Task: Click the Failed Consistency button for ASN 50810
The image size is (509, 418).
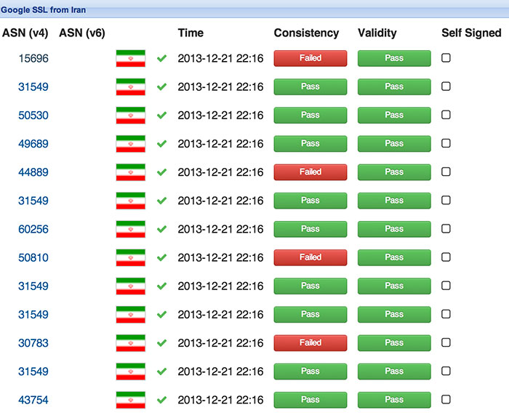Action: [310, 257]
